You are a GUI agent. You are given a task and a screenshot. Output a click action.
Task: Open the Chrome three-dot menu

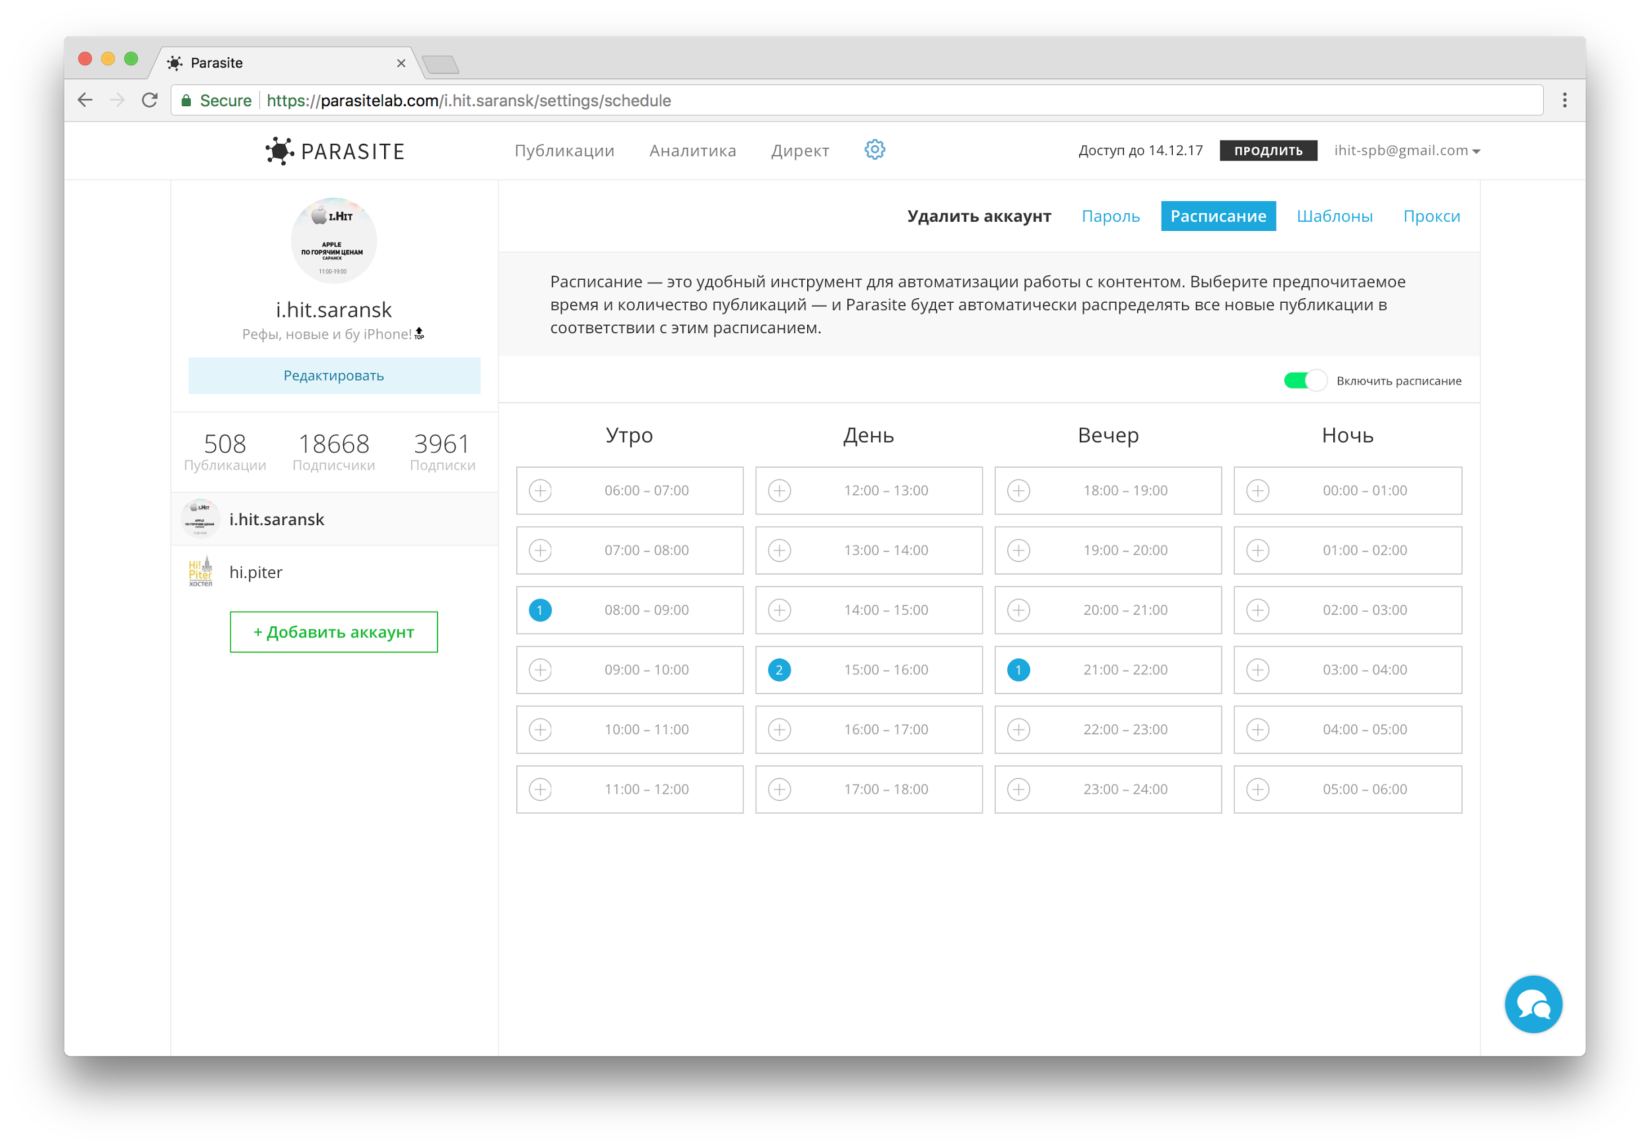coord(1564,100)
